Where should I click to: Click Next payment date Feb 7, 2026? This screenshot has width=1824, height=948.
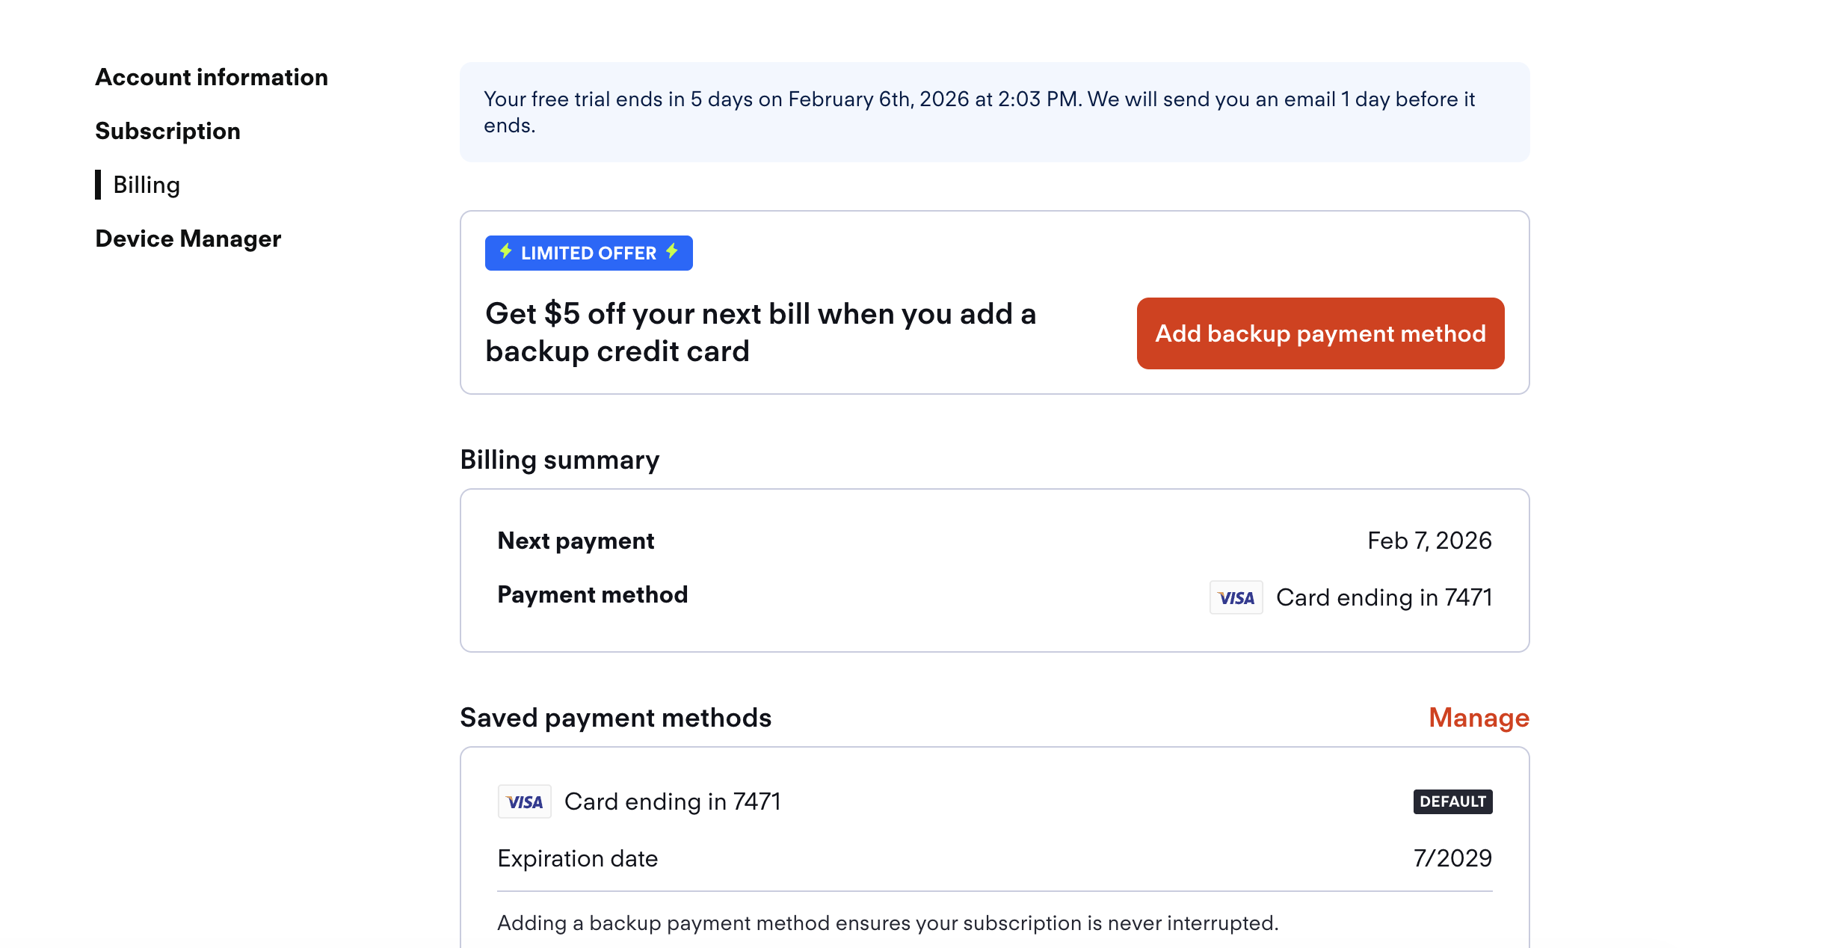[1429, 541]
